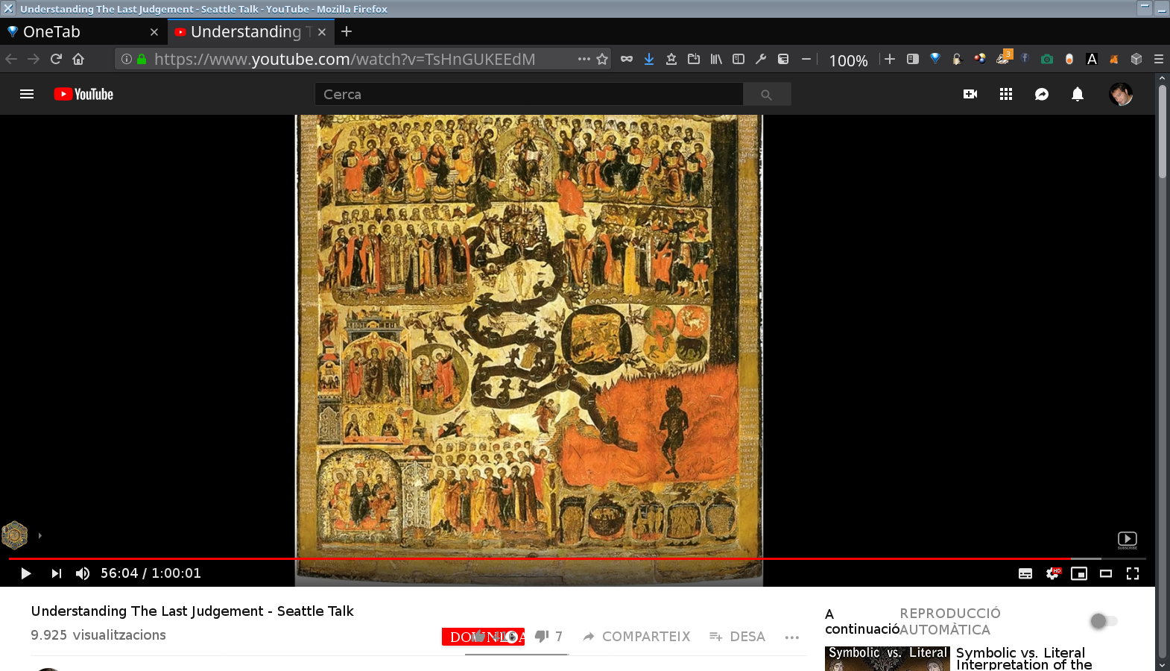Image resolution: width=1170 pixels, height=671 pixels.
Task: Click DESA to save to playlist
Action: coord(738,637)
